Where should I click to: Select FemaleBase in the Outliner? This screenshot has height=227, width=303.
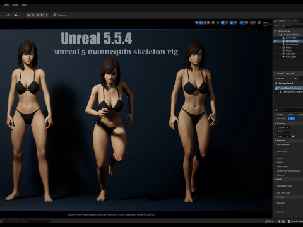292,38
